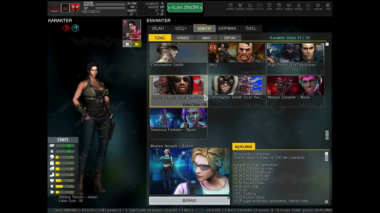Open the Envanter chest icon
The height and width of the screenshot is (213, 380).
click(x=259, y=7)
